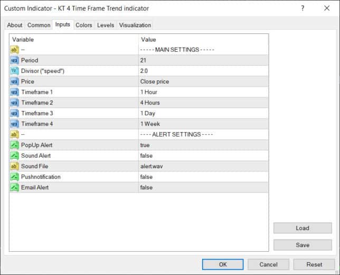340x275 pixels.
Task: Save inputs with the Save button
Action: 303,245
